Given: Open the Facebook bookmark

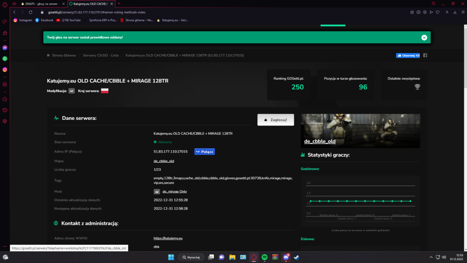Looking at the screenshot, I should tap(44, 20).
